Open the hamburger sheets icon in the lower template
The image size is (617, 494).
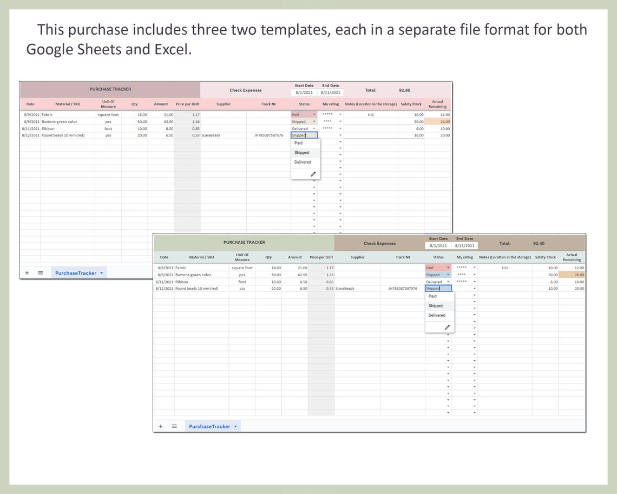pyautogui.click(x=174, y=426)
